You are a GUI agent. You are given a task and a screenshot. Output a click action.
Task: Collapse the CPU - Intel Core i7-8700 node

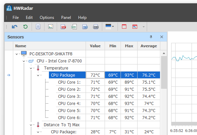click(x=24, y=61)
